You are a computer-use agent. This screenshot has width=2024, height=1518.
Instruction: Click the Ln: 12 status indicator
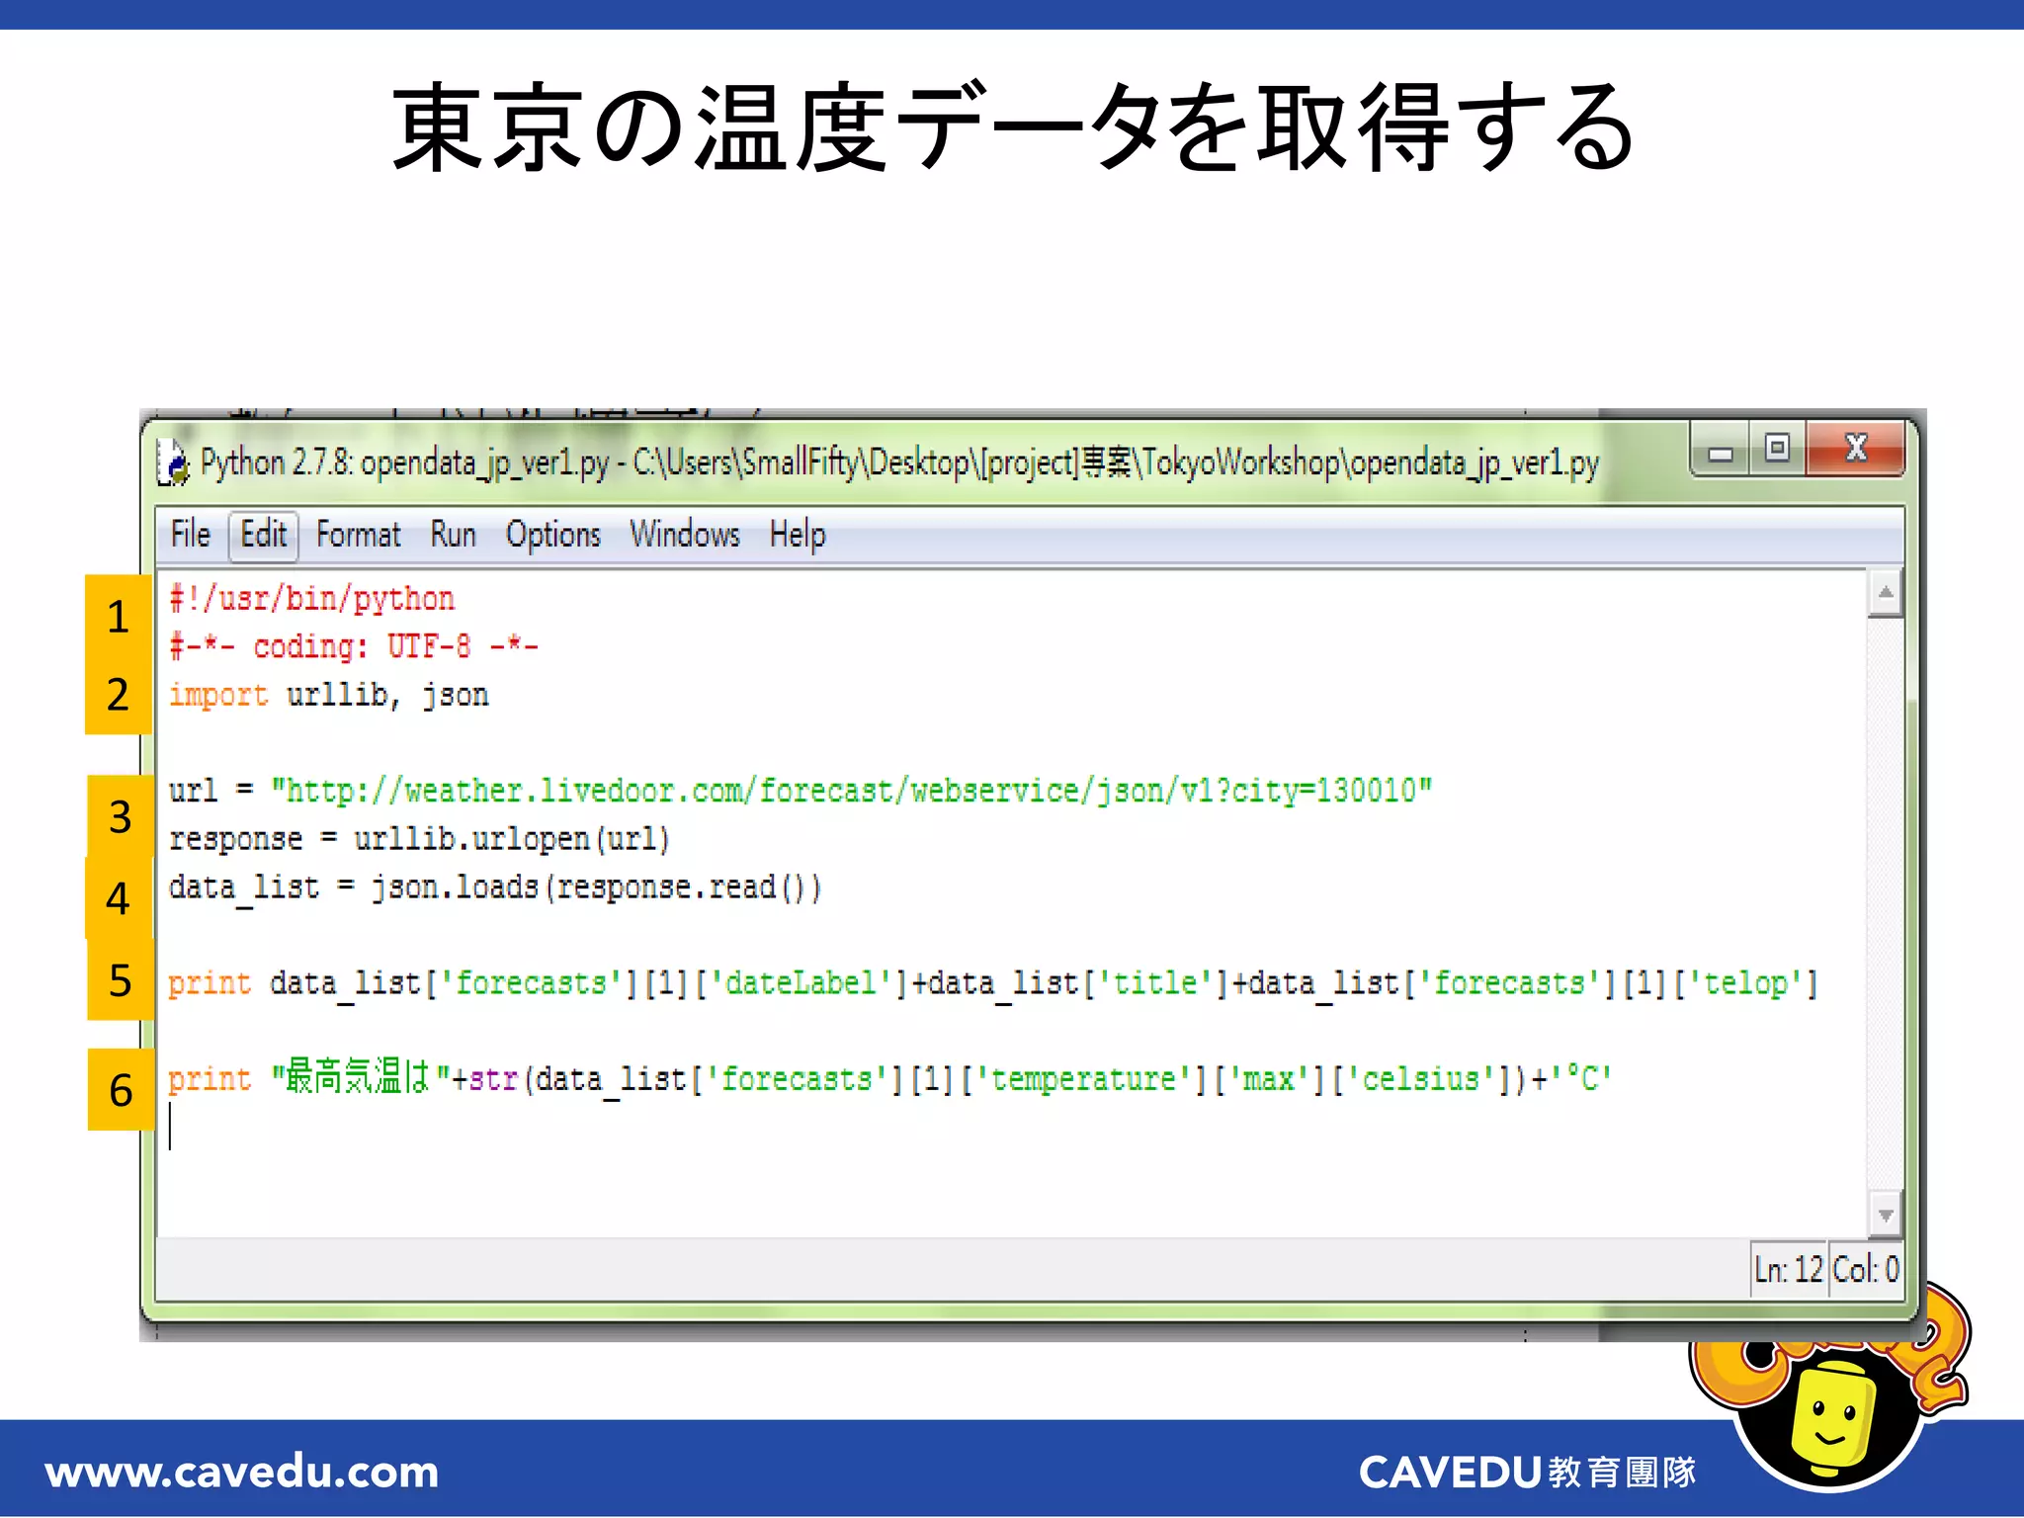1787,1269
